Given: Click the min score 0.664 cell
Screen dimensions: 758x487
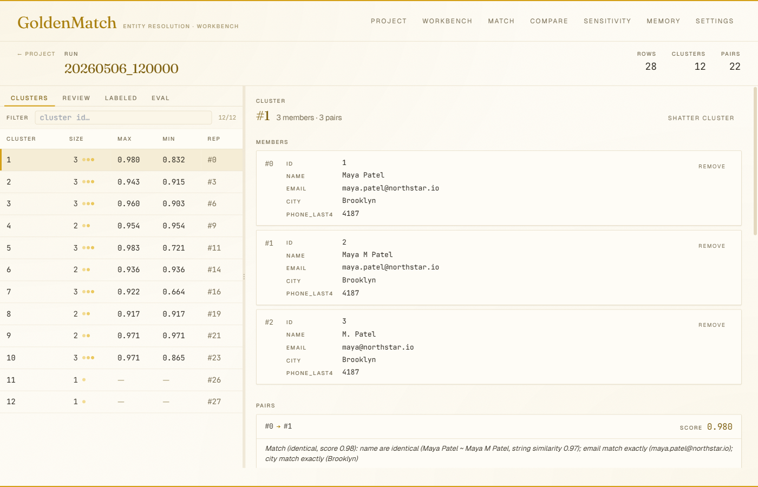Looking at the screenshot, I should coord(174,292).
